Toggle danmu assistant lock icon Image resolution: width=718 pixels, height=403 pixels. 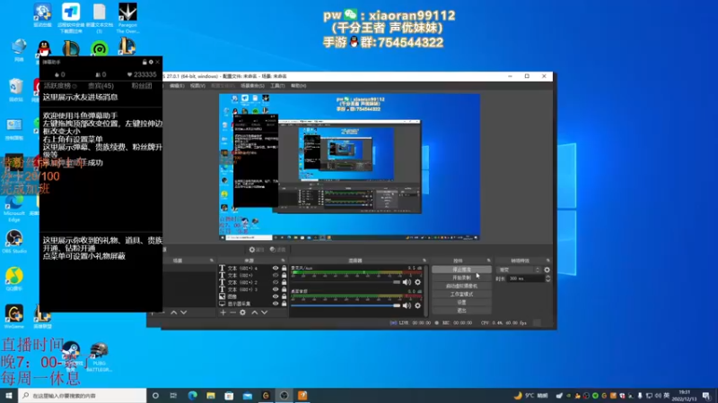point(144,62)
